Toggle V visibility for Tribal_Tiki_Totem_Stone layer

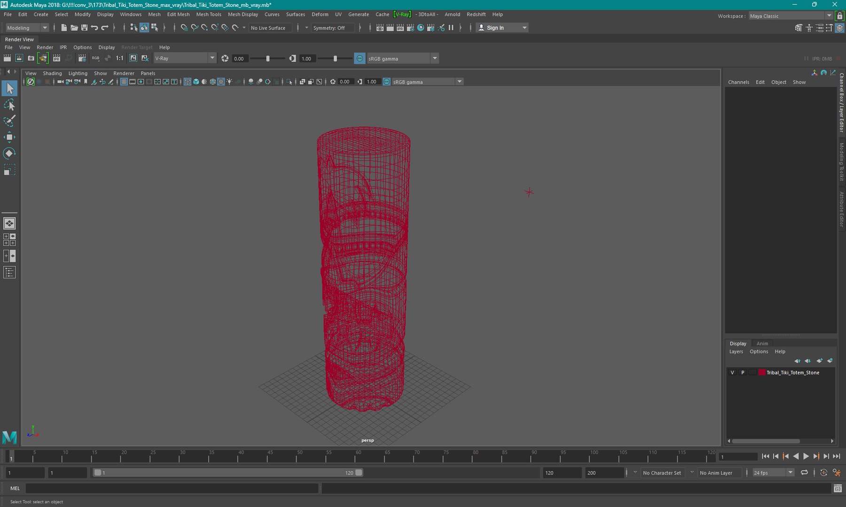point(732,372)
